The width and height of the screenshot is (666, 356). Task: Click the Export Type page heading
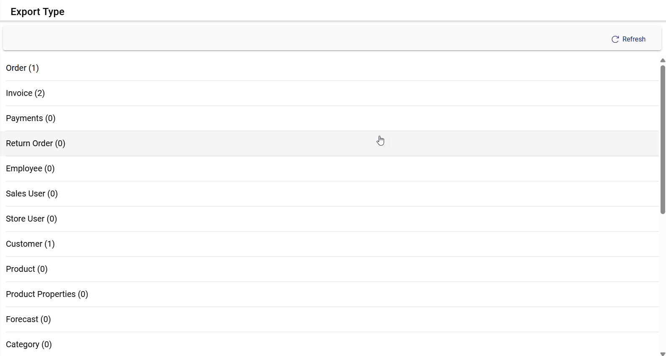38,12
